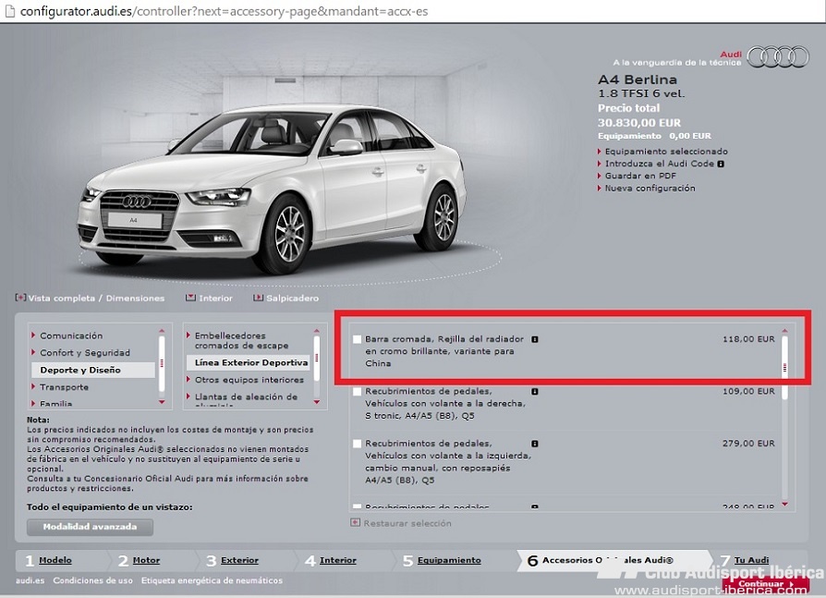Select the Transporte category
This screenshot has height=598, width=826.
(65, 387)
